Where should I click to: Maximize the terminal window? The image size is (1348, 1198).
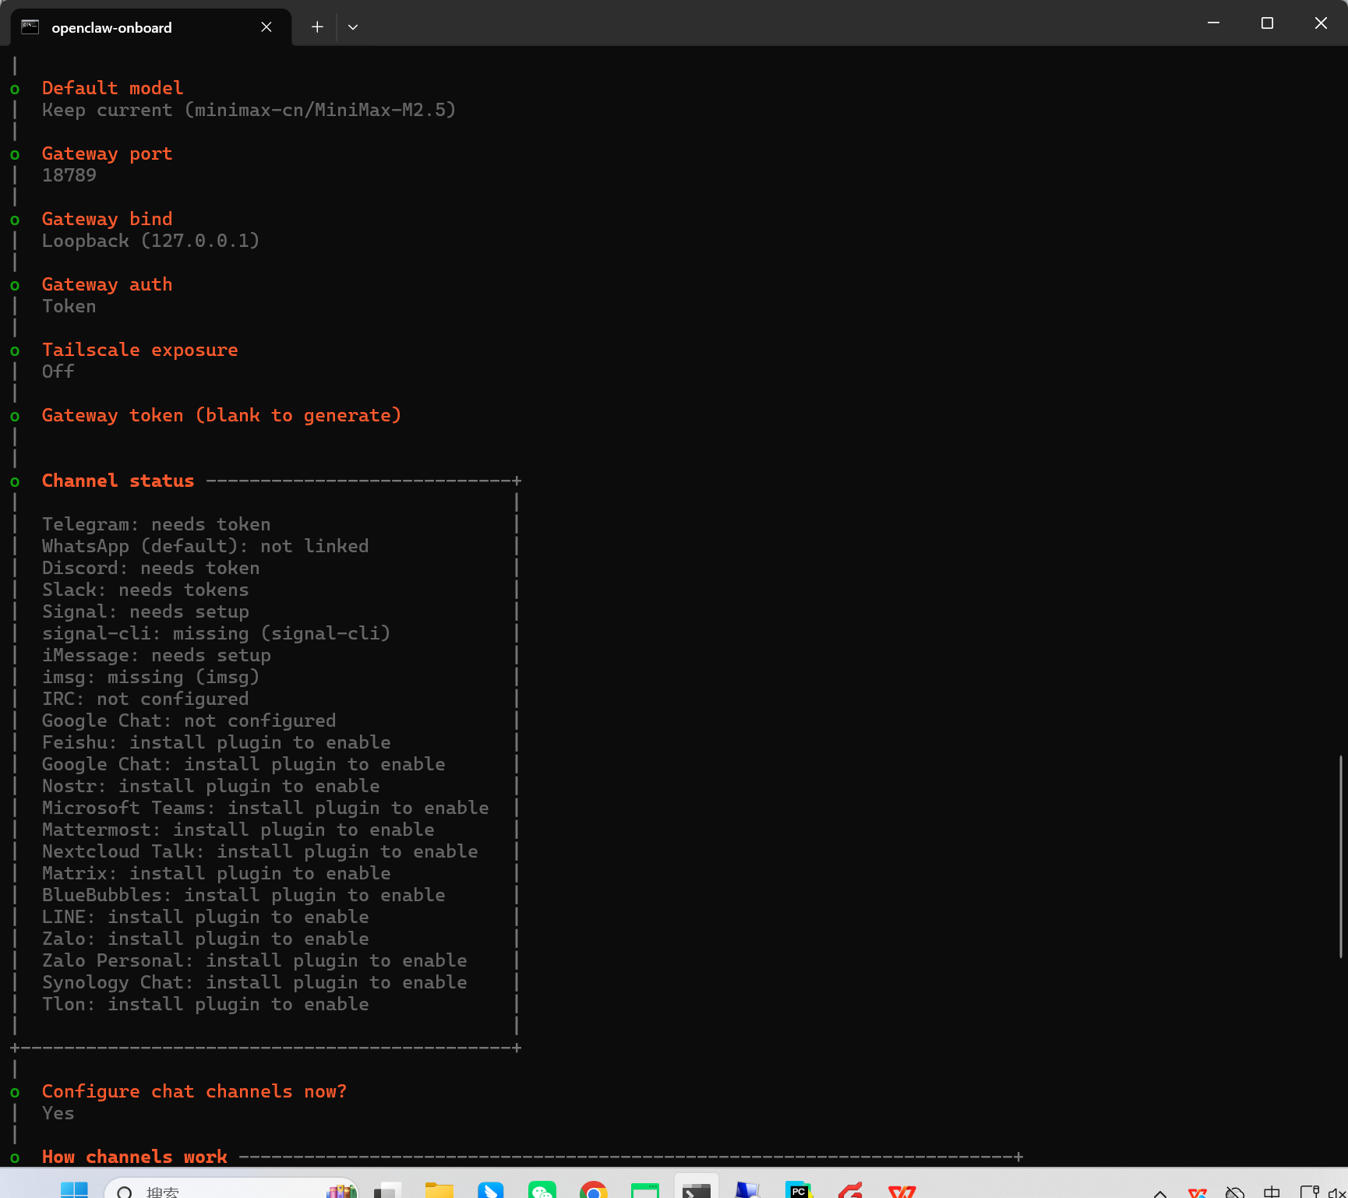pos(1267,23)
